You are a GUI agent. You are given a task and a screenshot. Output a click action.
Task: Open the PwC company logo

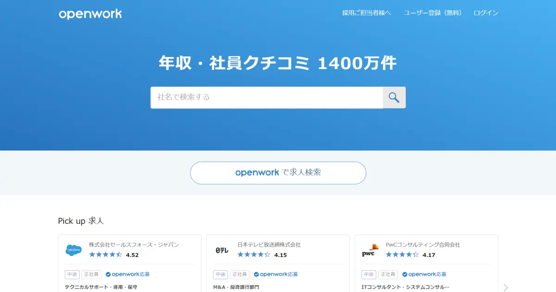tap(370, 250)
